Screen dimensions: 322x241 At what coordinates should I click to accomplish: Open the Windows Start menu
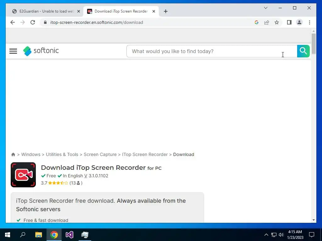point(8,235)
